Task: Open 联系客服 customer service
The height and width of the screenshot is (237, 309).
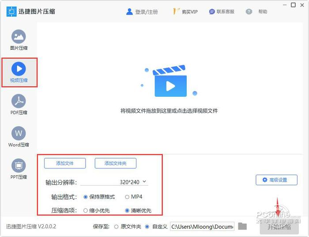Action: pyautogui.click(x=226, y=11)
